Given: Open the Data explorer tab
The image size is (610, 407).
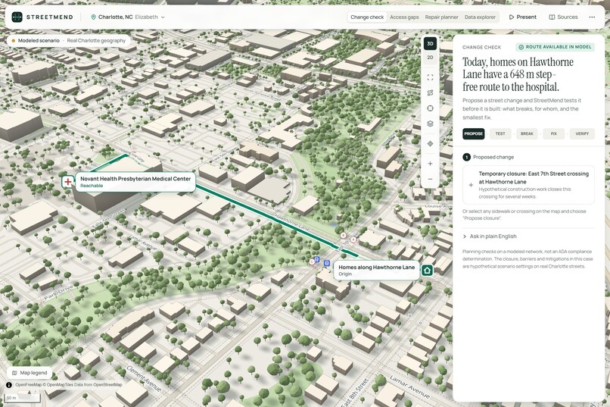Looking at the screenshot, I should (x=480, y=17).
